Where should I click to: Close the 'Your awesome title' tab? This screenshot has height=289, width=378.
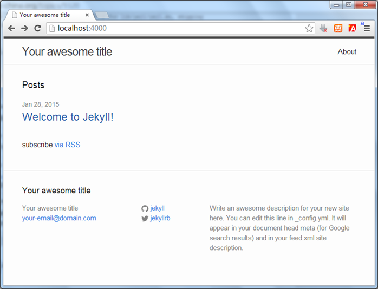(x=87, y=15)
